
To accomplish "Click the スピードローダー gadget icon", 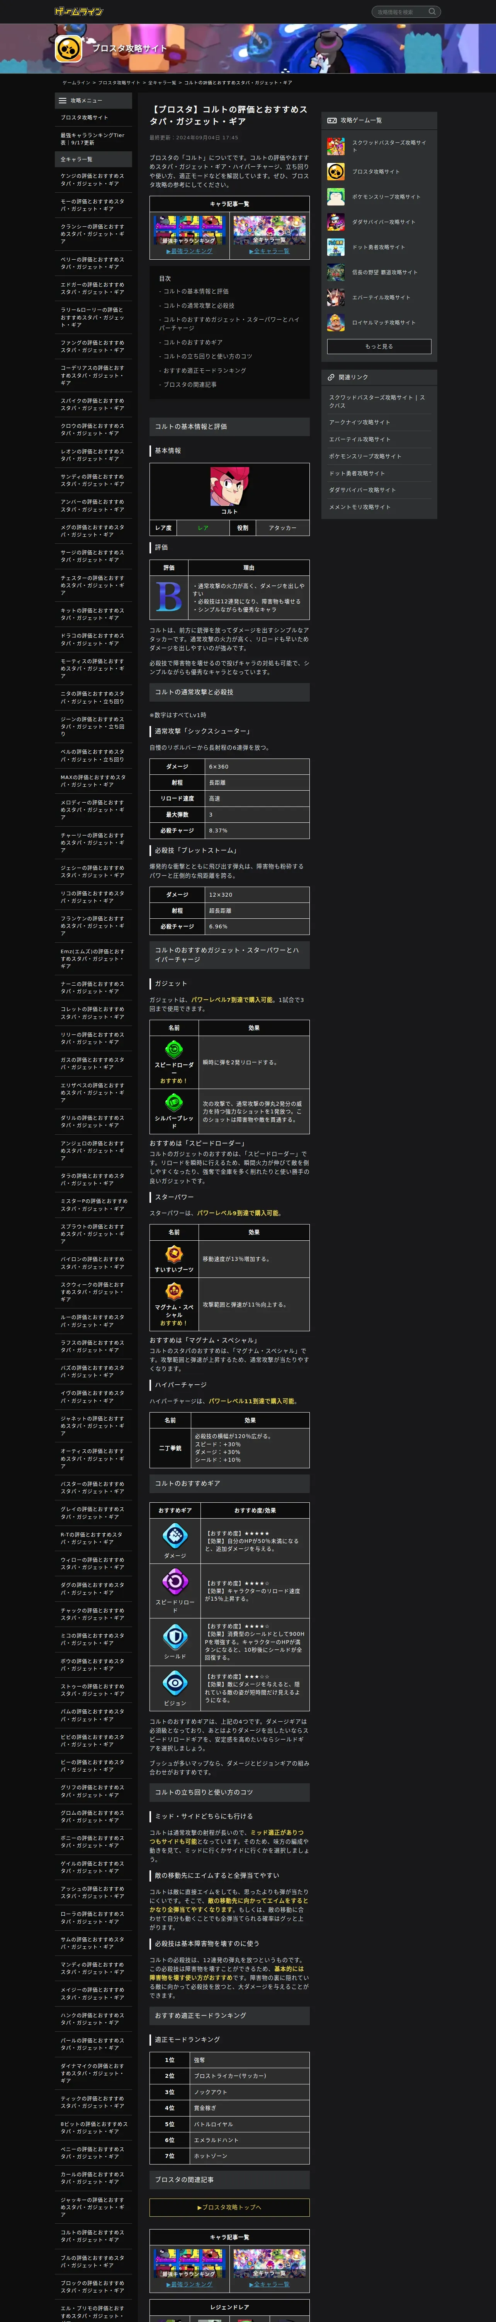I will coord(174,1049).
